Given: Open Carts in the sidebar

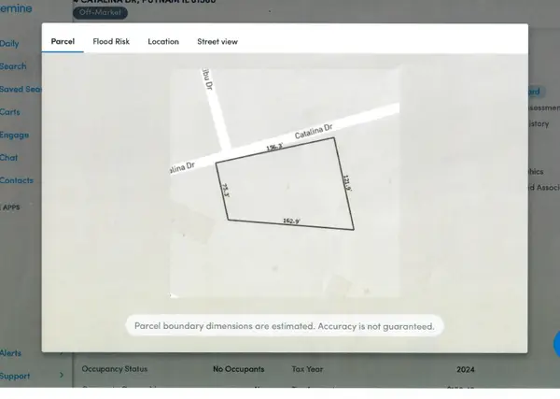Looking at the screenshot, I should click(x=10, y=112).
